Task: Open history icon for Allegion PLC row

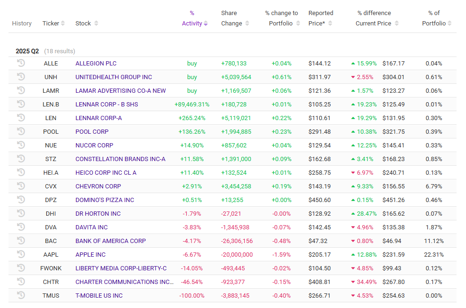Action: [21, 63]
